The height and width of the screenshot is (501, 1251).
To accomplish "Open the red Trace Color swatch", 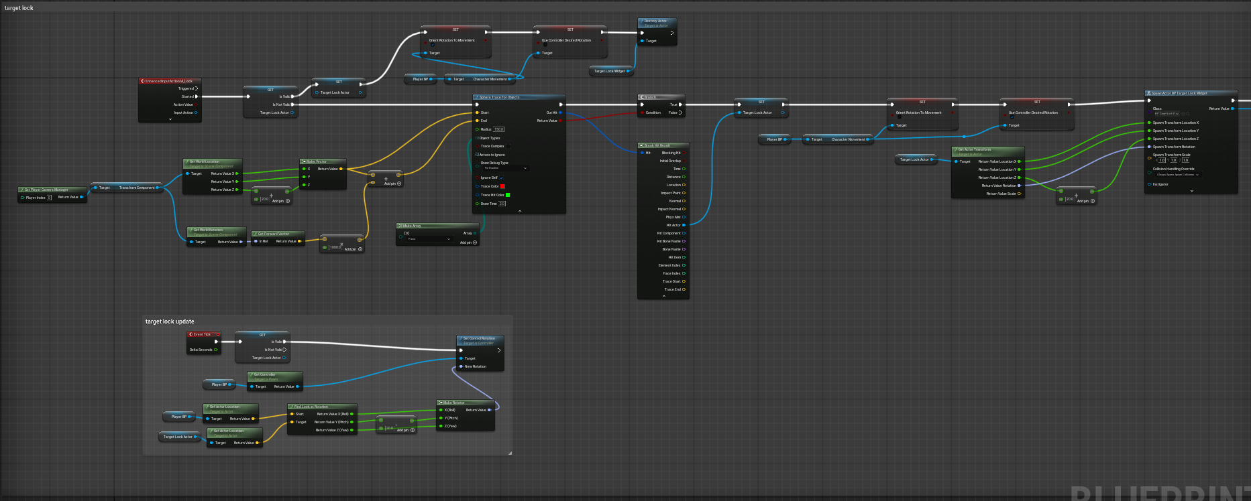I will [x=502, y=186].
